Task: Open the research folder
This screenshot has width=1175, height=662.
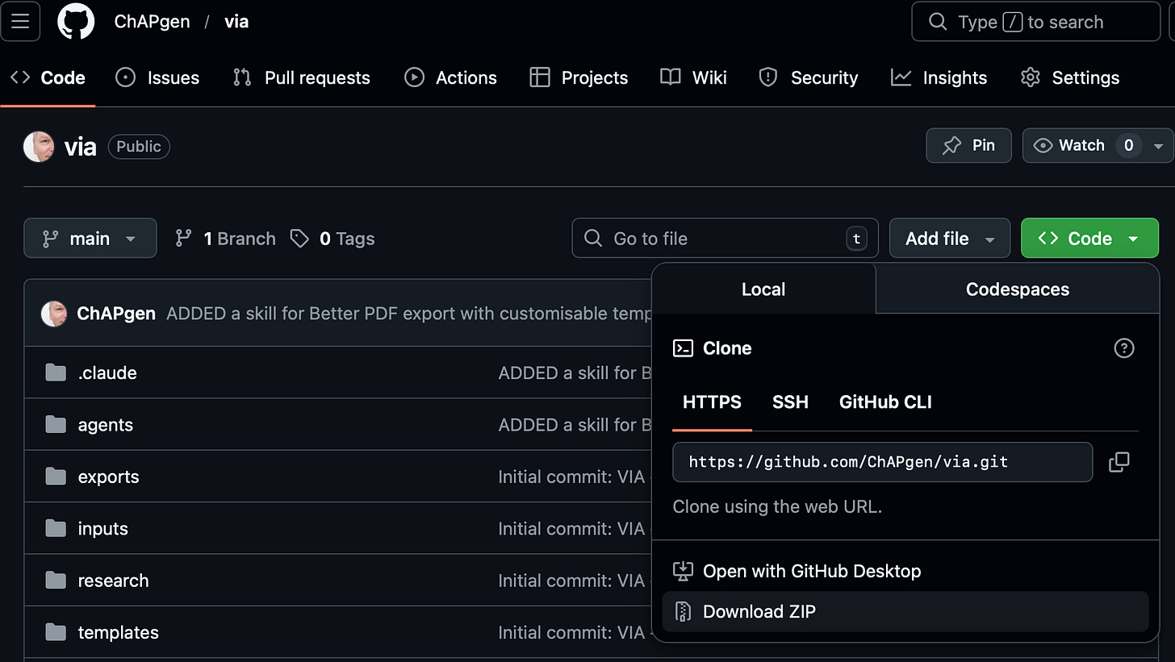Action: (113, 581)
